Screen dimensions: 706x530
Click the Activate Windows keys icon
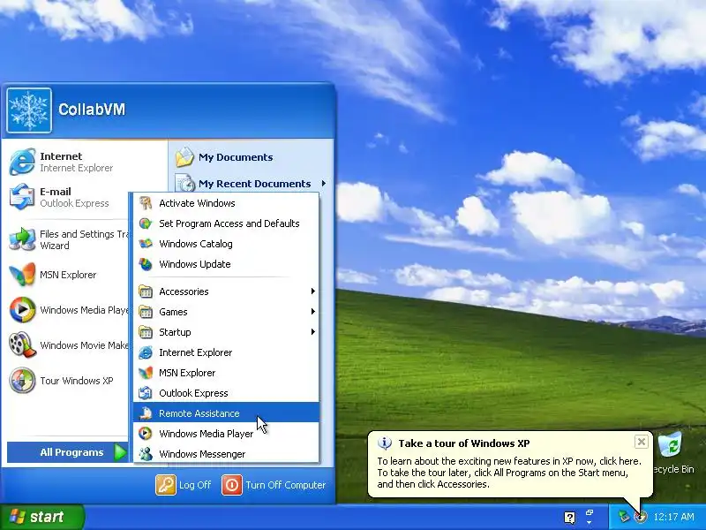point(146,203)
